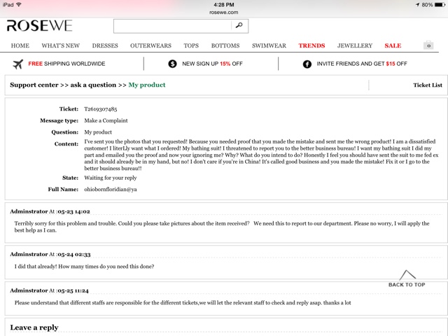Click the My product breadcrumb
448x336 pixels.
pos(147,85)
